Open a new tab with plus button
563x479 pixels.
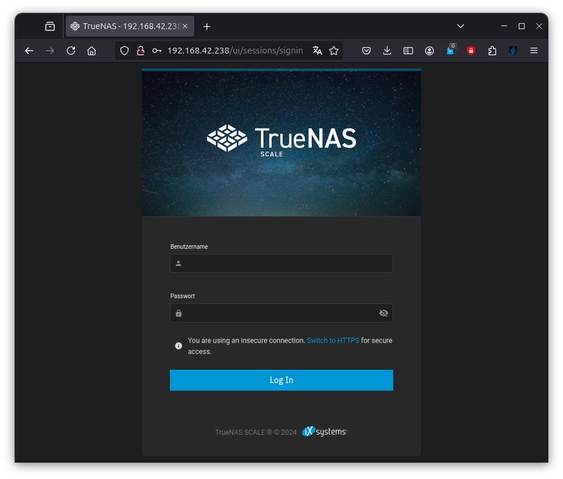[206, 26]
